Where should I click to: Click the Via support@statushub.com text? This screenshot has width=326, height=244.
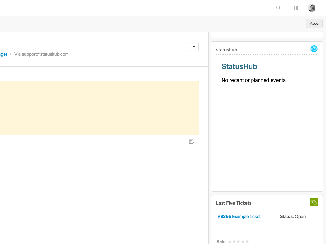pos(41,54)
